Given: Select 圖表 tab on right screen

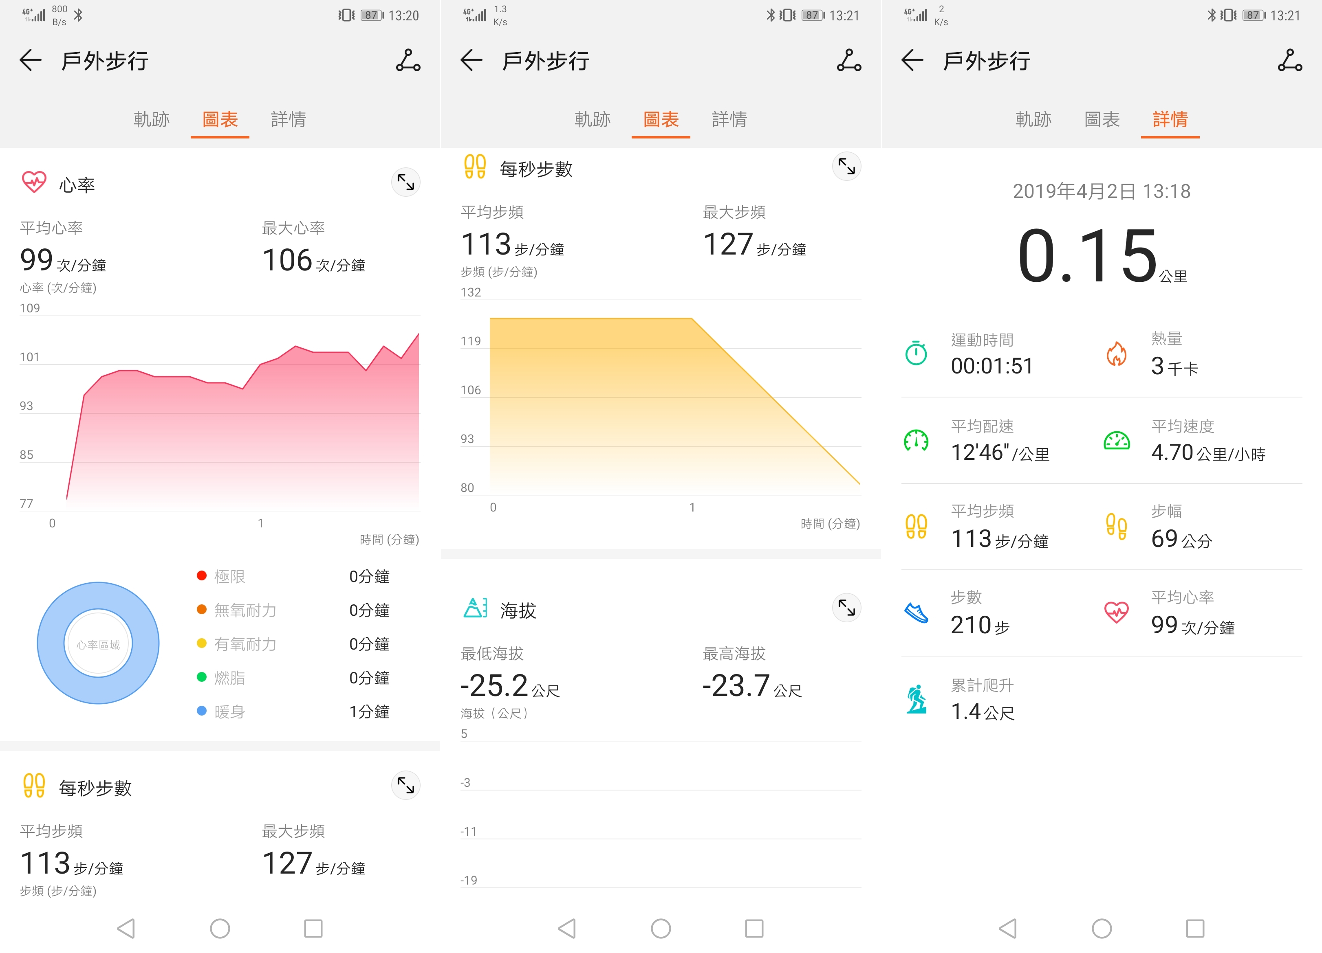Looking at the screenshot, I should 1102,119.
